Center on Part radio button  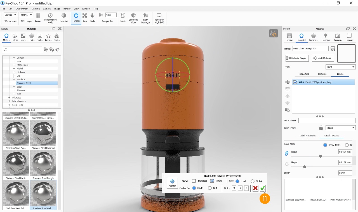[210, 188]
